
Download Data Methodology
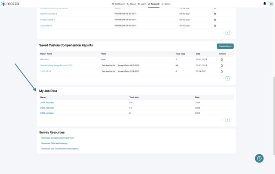coord(55,143)
